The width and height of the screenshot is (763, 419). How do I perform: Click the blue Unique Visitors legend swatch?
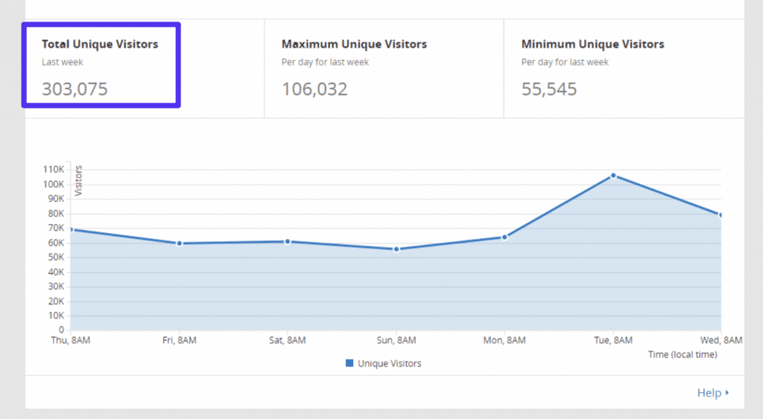pyautogui.click(x=349, y=363)
